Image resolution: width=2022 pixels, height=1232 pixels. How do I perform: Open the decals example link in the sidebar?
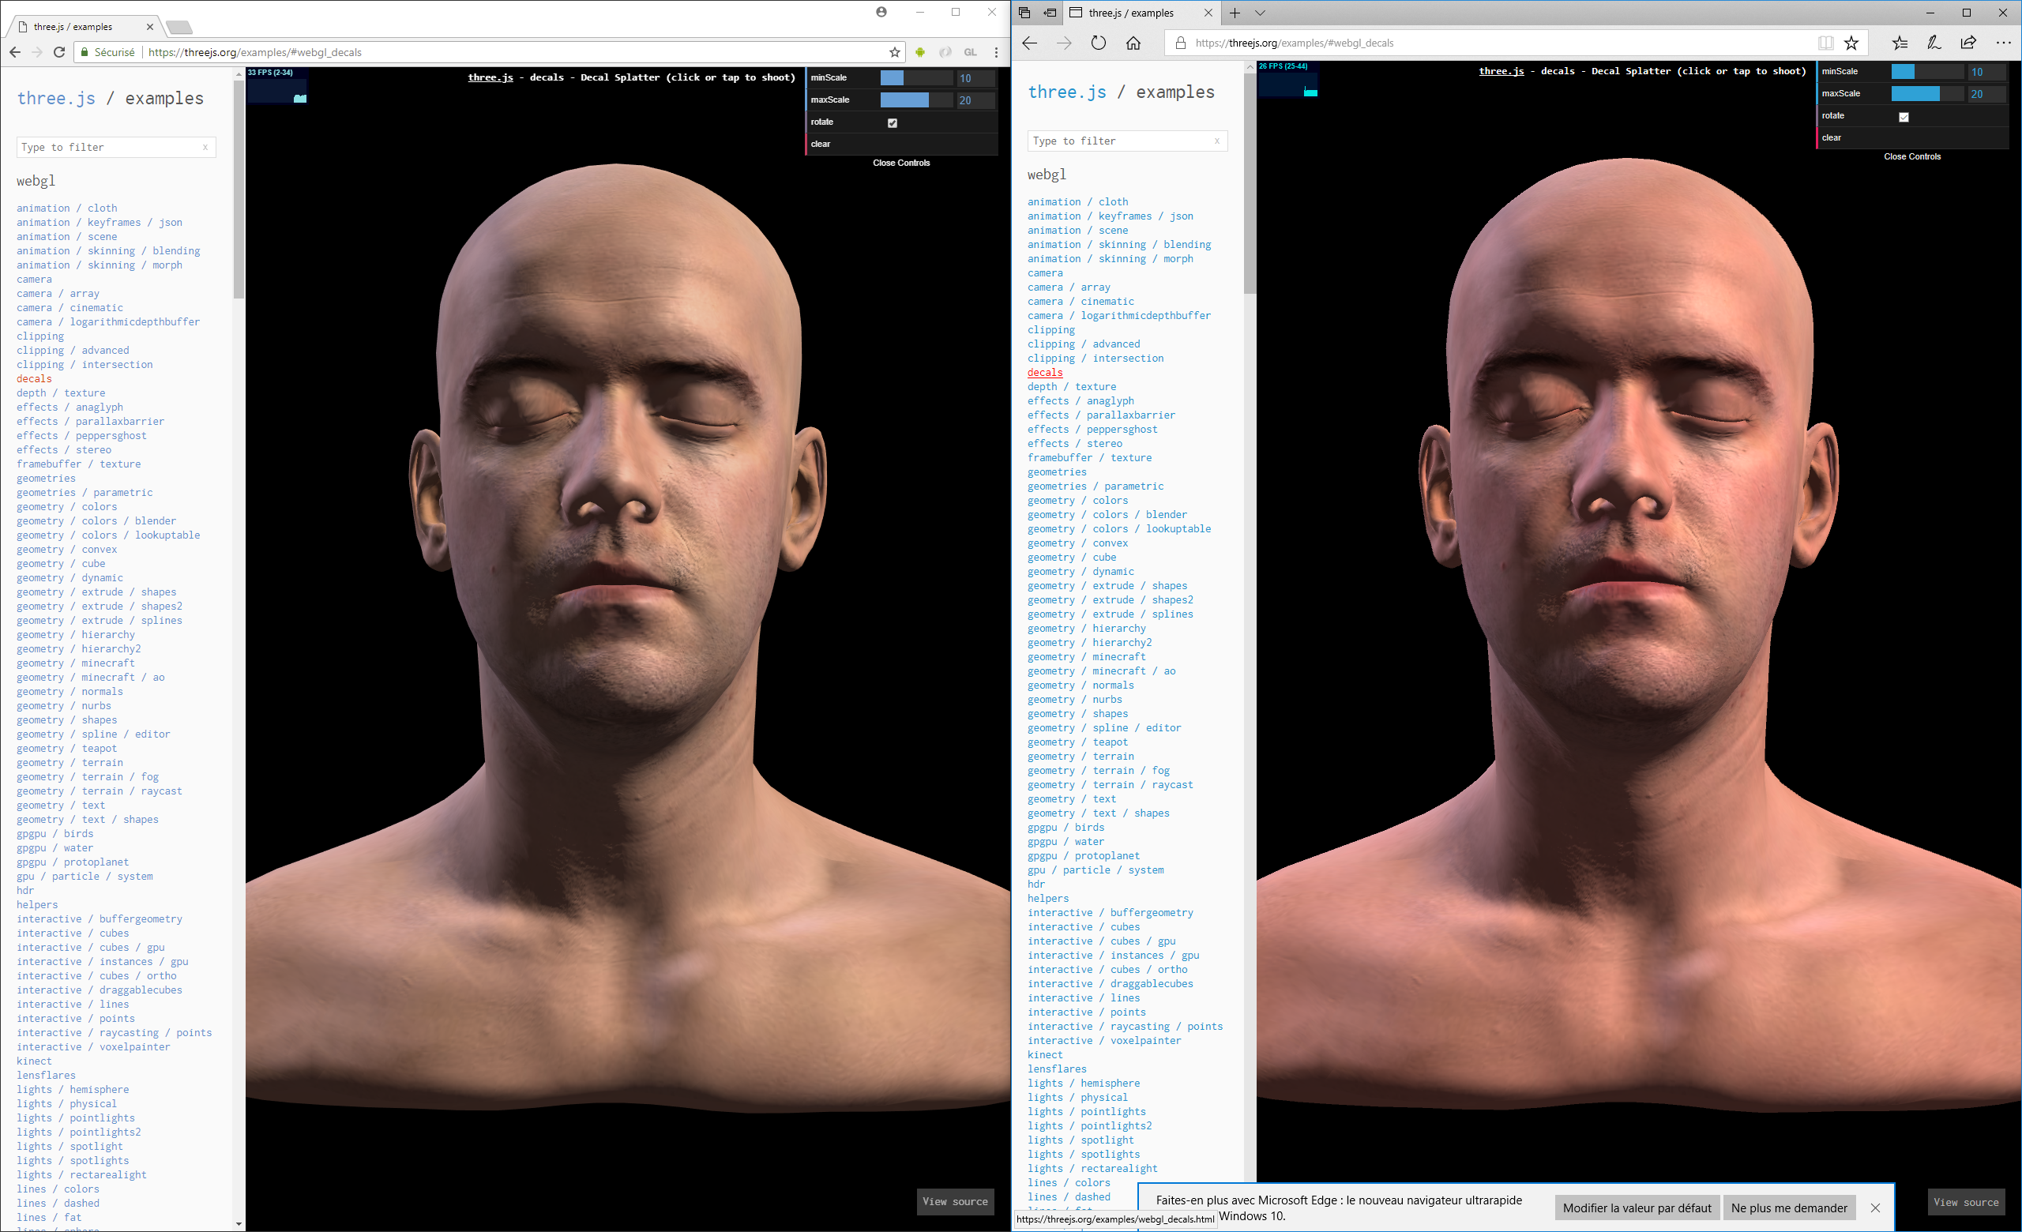coord(34,378)
